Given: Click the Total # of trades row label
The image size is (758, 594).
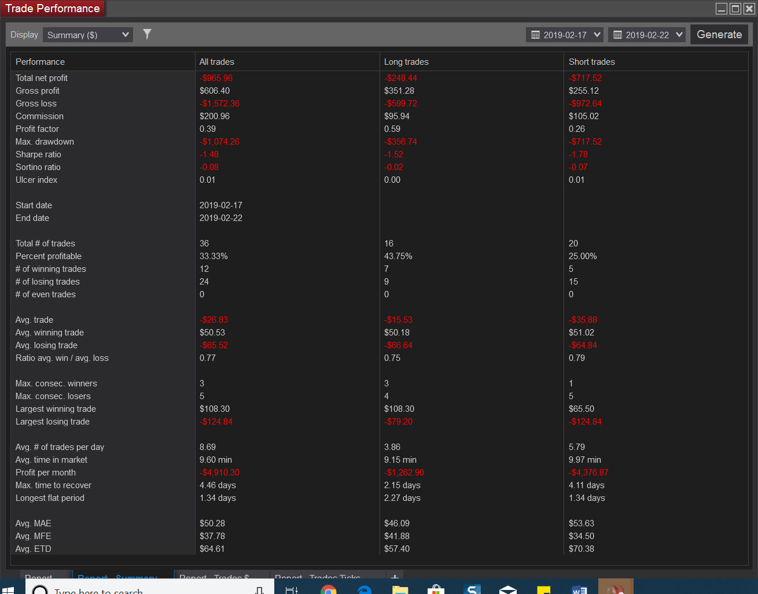Looking at the screenshot, I should pyautogui.click(x=45, y=243).
